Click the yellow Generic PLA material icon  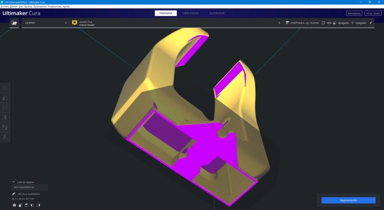pyautogui.click(x=74, y=23)
